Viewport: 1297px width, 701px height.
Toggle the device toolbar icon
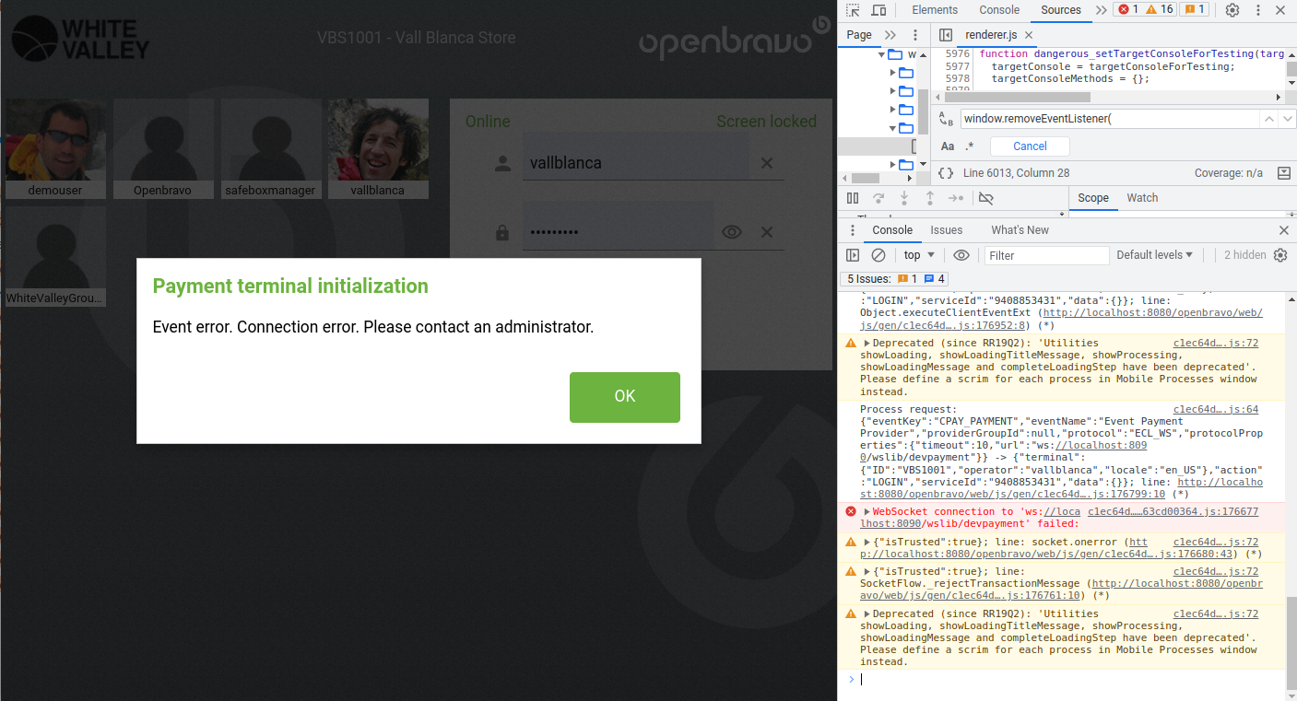tap(878, 10)
